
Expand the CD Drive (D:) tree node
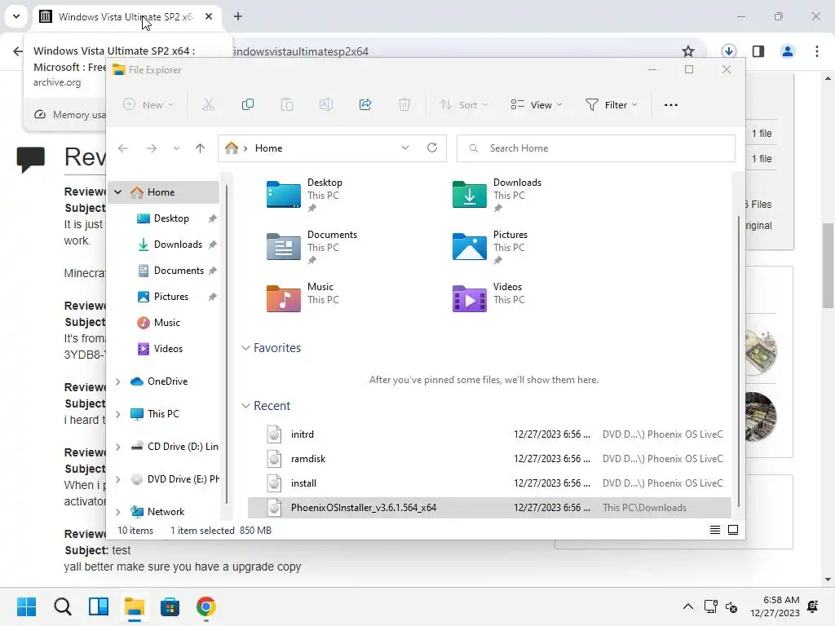tap(118, 447)
